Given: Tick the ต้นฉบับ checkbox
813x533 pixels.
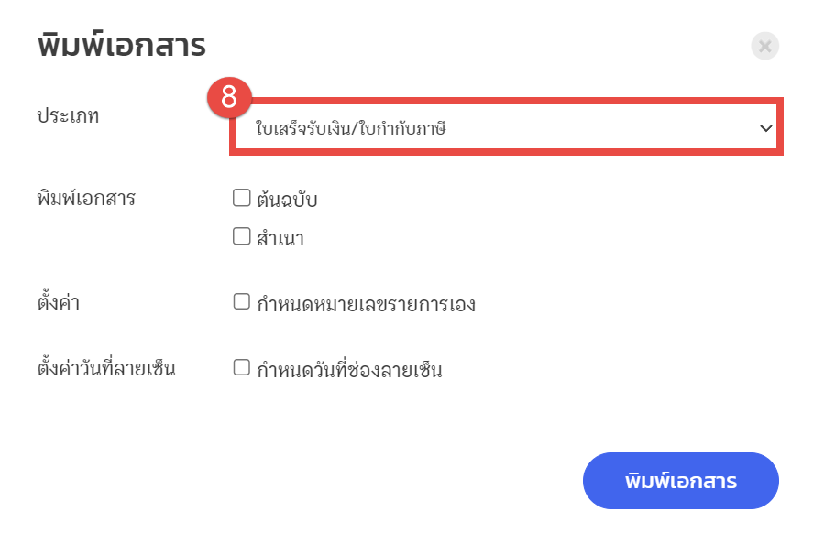Looking at the screenshot, I should point(242,198).
